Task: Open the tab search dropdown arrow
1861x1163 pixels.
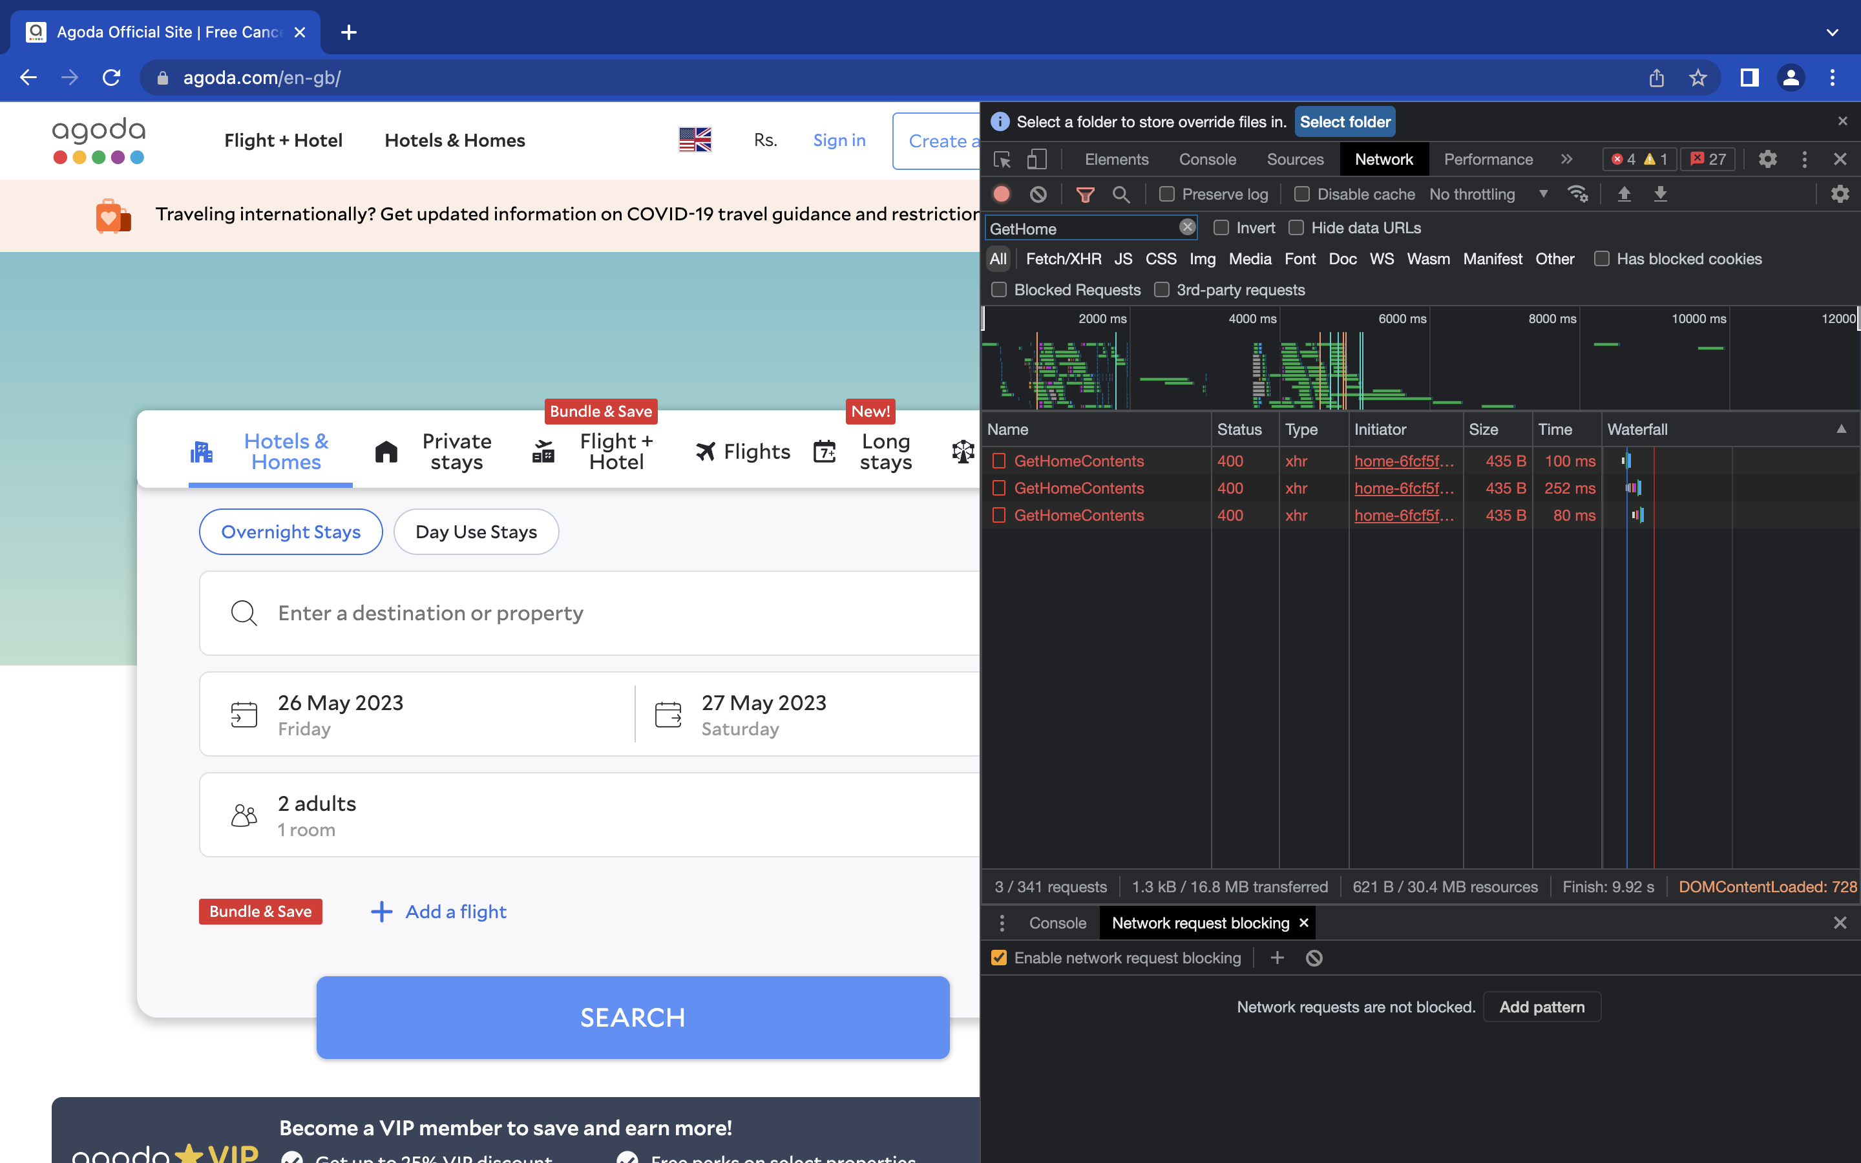Action: (x=1833, y=32)
